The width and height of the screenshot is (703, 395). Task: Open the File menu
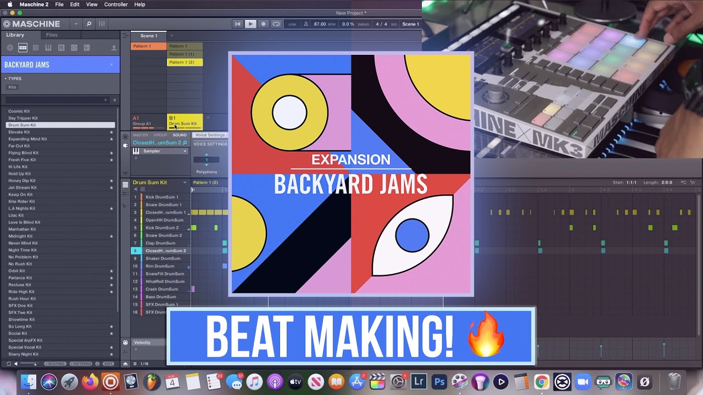[59, 4]
